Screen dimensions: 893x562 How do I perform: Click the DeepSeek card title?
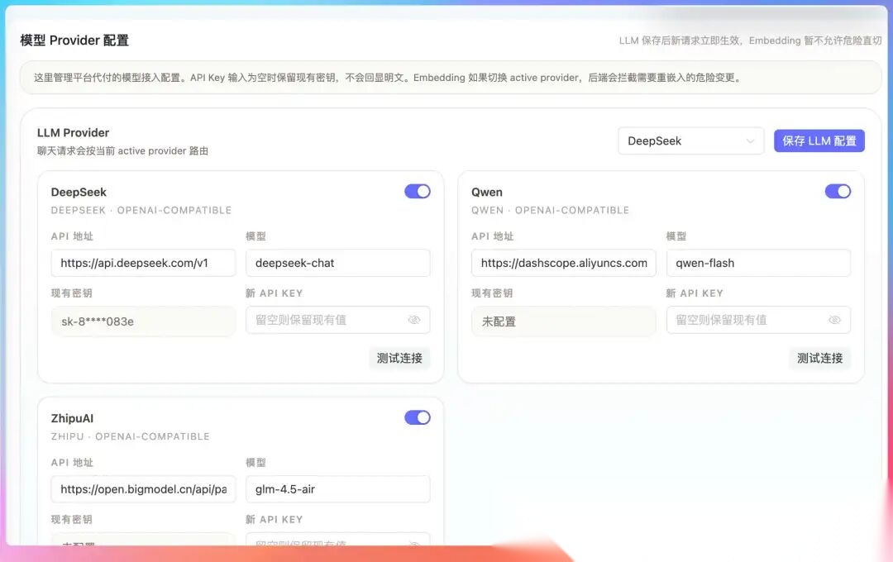[79, 192]
